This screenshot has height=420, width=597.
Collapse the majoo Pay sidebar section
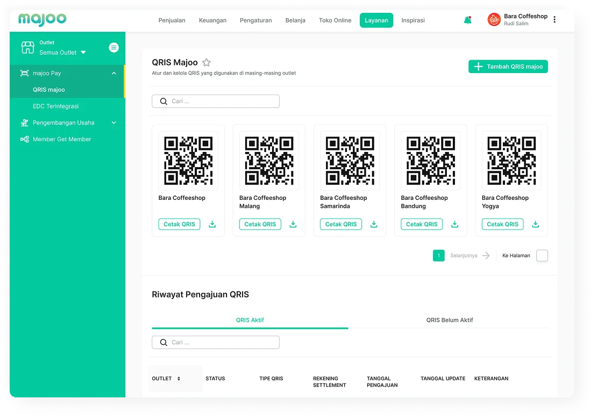(x=113, y=73)
